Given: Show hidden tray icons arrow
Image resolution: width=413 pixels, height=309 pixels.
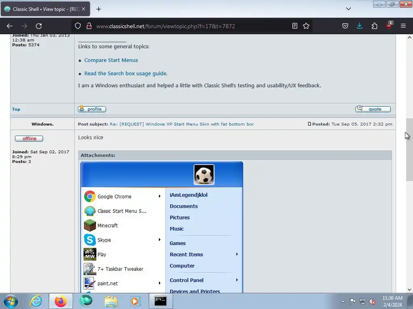Looking at the screenshot, I should click(x=343, y=301).
